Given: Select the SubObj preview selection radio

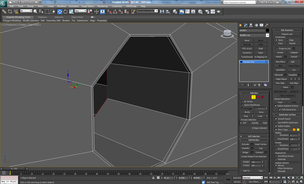Looking at the screenshot, I should point(250,123).
